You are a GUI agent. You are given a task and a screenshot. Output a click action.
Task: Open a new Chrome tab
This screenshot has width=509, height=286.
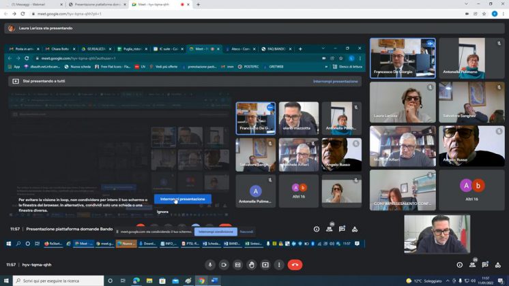(x=198, y=5)
